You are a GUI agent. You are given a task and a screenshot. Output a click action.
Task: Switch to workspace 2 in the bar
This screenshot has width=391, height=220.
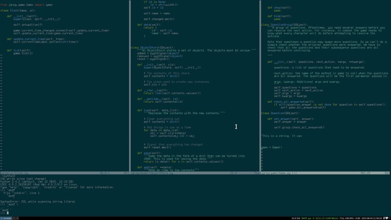click(14, 218)
